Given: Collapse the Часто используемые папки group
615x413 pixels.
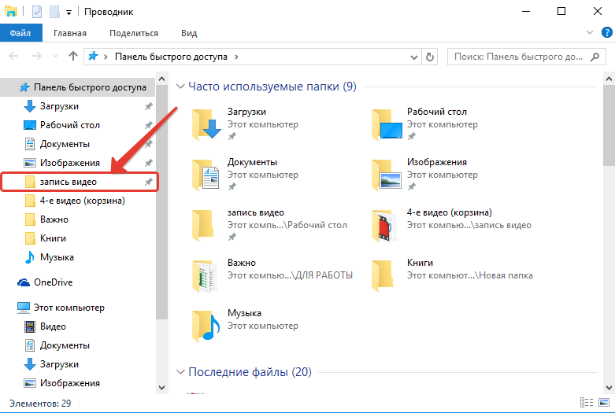Looking at the screenshot, I should [180, 87].
